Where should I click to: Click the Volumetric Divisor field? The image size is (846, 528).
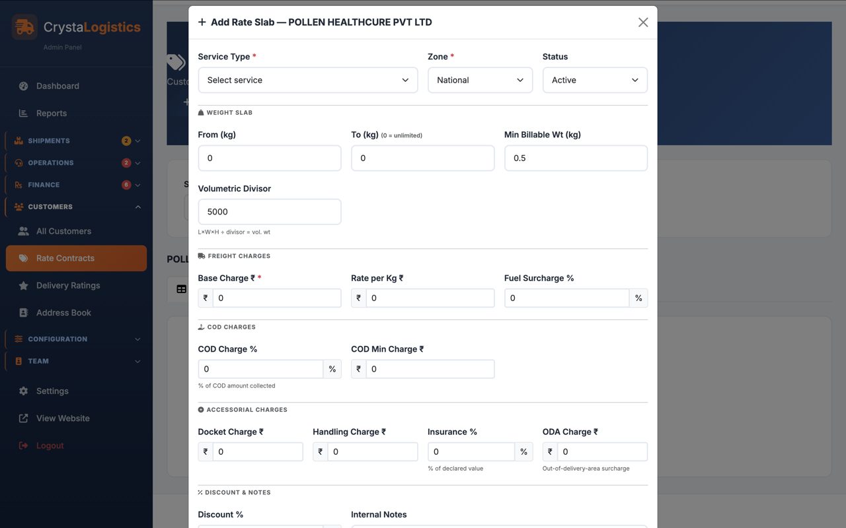pos(270,212)
